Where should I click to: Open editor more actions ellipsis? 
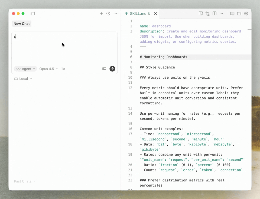(221, 14)
